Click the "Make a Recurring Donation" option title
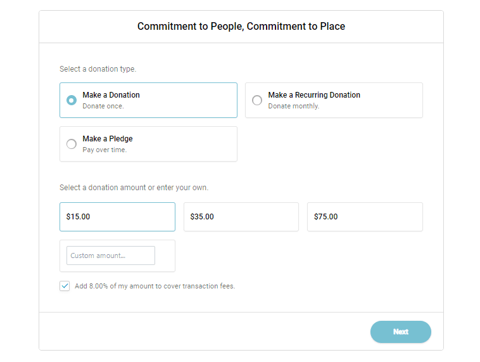This screenshot has height=362, width=480. coord(314,95)
